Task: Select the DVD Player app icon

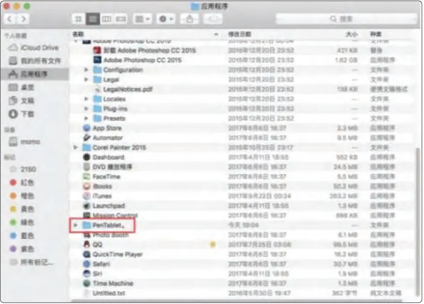Action: point(86,167)
